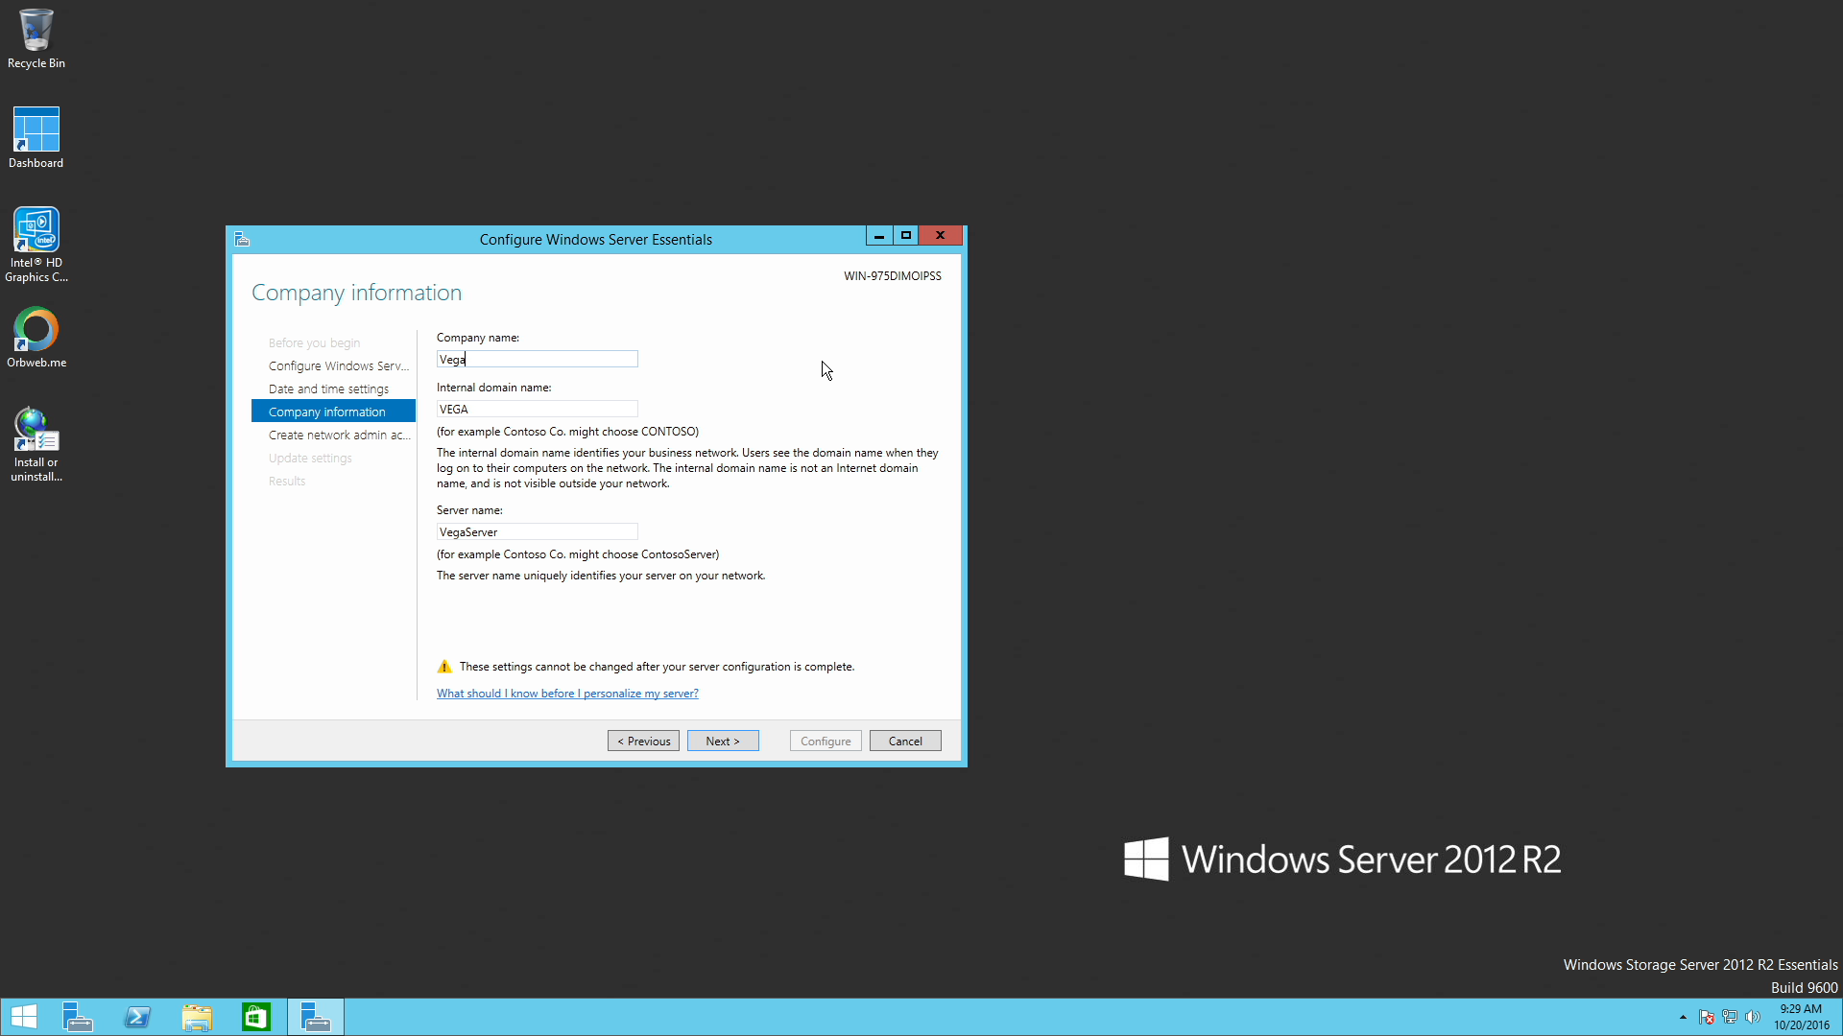
Task: Select Date and time settings step
Action: (328, 388)
